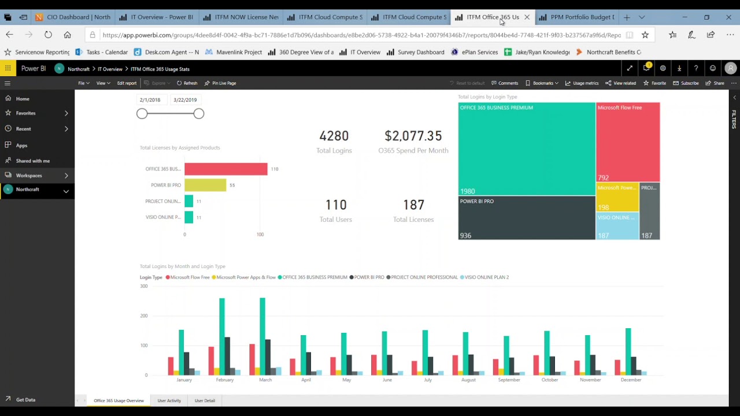
Task: Open the browser tab list dropdown chevron
Action: 642,17
